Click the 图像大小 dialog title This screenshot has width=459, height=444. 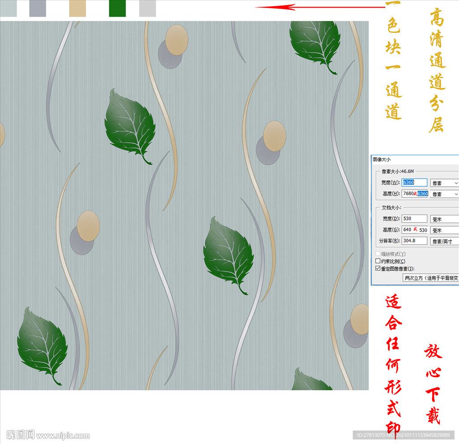pos(382,159)
